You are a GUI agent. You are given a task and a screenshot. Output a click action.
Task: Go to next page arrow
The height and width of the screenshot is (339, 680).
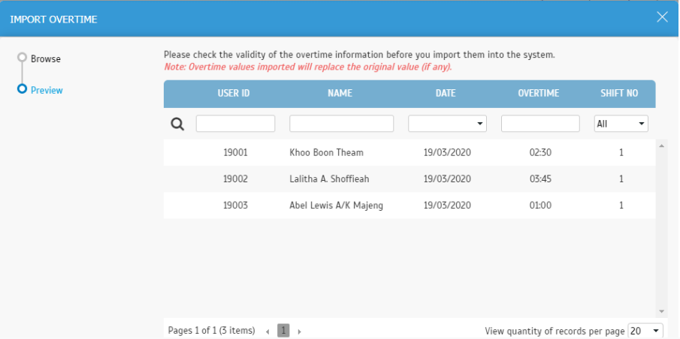pyautogui.click(x=299, y=331)
